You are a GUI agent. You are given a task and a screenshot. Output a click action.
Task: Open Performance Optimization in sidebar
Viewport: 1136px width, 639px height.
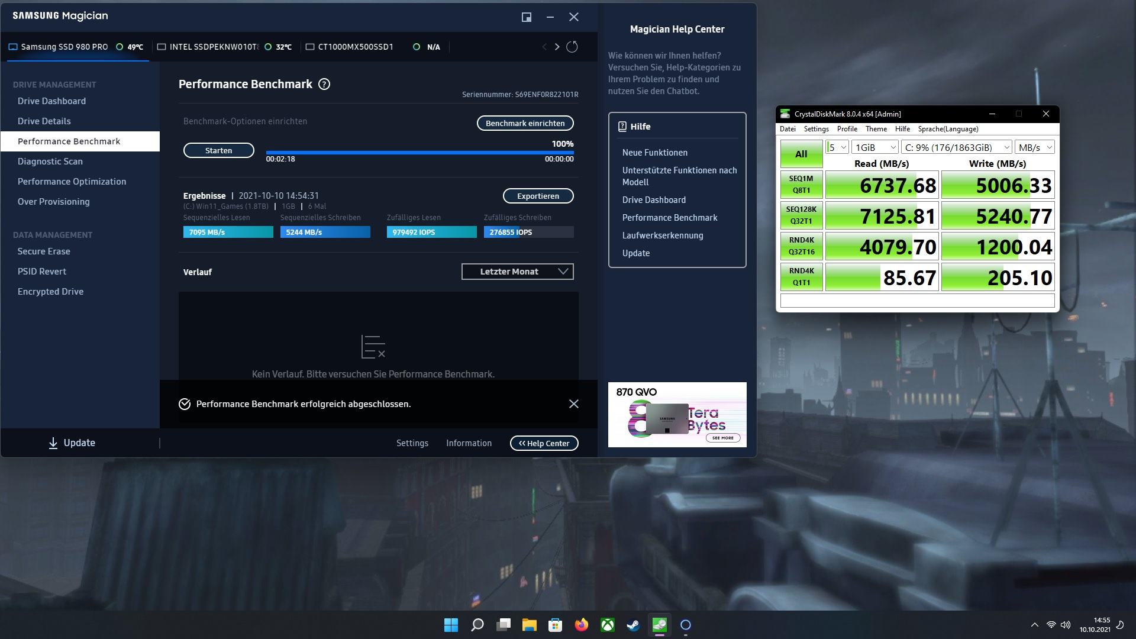coord(72,182)
